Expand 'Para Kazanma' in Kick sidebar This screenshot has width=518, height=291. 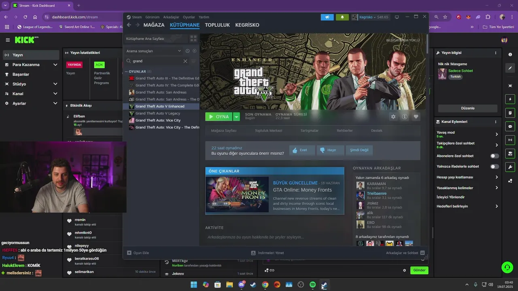[55, 65]
